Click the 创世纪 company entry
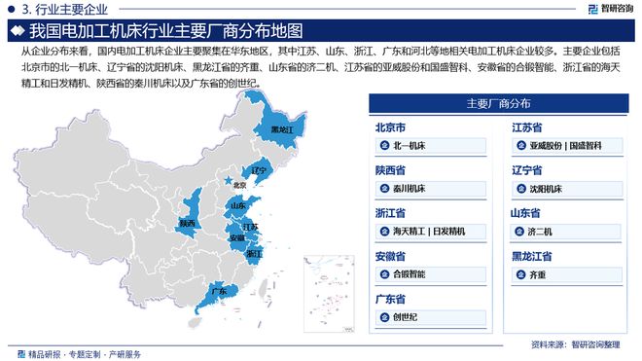The width and height of the screenshot is (642, 361). (x=431, y=317)
